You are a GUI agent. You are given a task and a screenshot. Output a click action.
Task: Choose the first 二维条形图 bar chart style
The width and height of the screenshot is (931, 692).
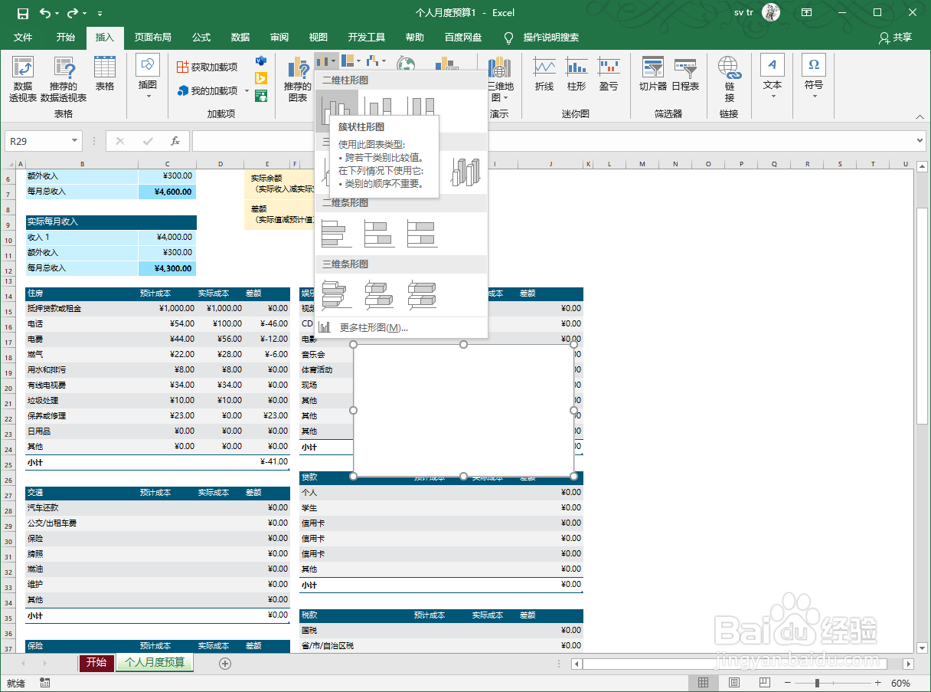[335, 232]
